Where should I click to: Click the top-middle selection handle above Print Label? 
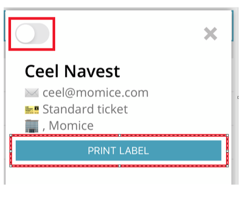click(x=119, y=135)
